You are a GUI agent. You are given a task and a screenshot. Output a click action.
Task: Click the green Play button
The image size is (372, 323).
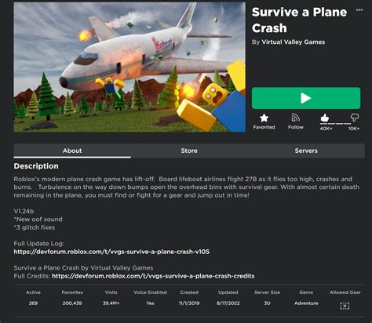[306, 98]
